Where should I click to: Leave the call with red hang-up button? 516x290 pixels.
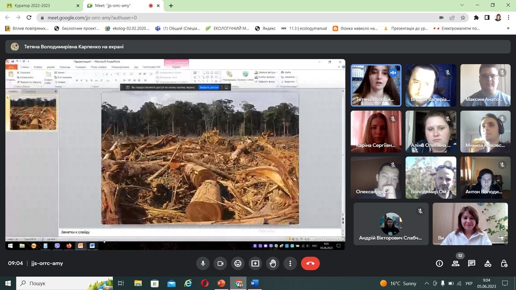pyautogui.click(x=310, y=263)
